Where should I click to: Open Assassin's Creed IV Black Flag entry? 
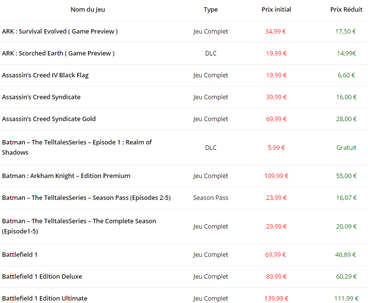45,75
